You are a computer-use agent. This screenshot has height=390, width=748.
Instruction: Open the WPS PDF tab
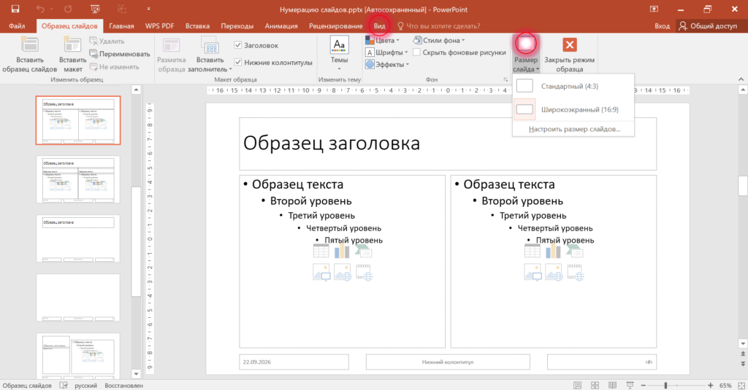coord(159,26)
